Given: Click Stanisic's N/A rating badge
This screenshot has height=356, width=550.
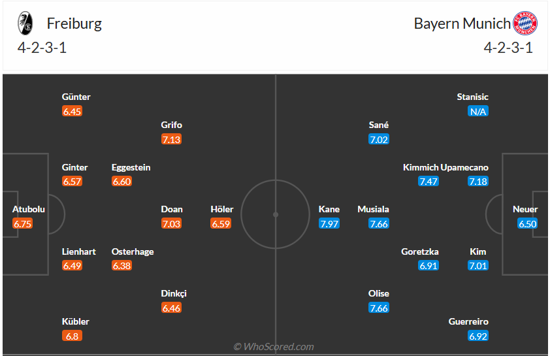Looking at the screenshot, I should 478,111.
